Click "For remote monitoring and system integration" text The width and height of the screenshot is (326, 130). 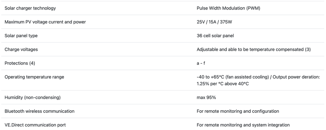pyautogui.click(x=243, y=125)
